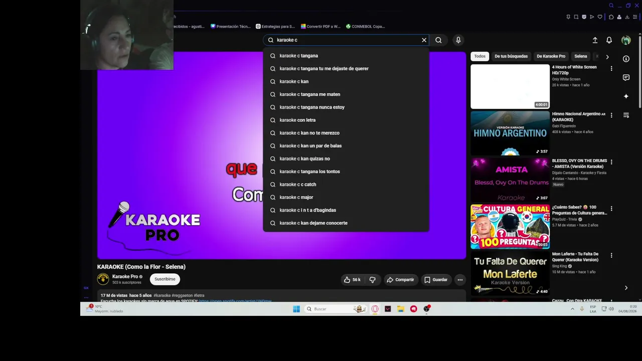Like the video with thumbs up
The height and width of the screenshot is (361, 642).
click(x=352, y=280)
